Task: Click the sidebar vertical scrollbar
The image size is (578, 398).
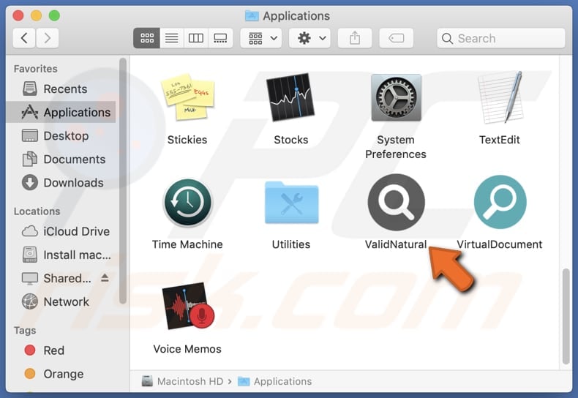Action: 123,181
